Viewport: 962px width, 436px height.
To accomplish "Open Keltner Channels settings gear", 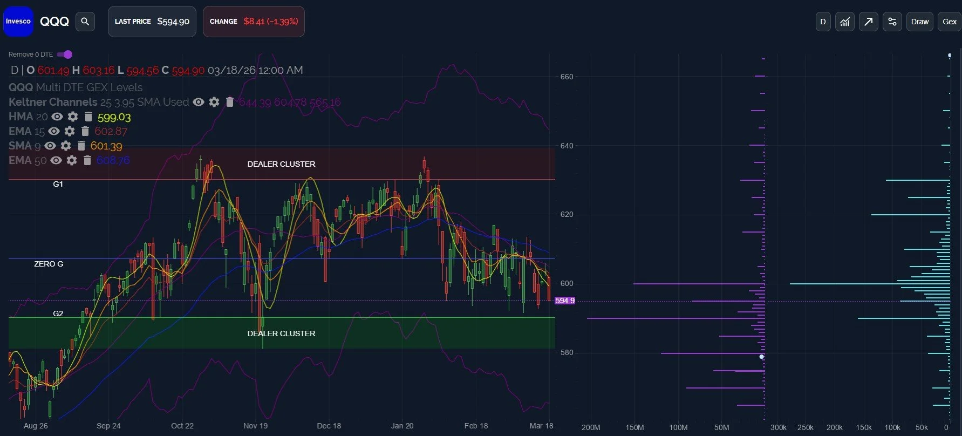I will (214, 102).
